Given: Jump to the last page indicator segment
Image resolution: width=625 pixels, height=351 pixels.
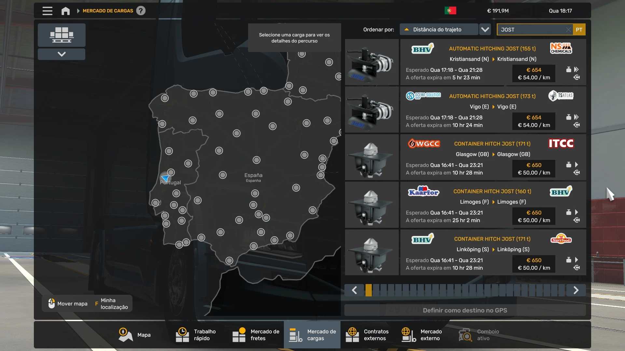Looking at the screenshot, I should point(562,290).
